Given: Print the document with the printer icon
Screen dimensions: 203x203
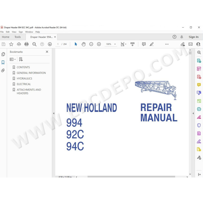Looking at the screenshot, I should [27, 44].
